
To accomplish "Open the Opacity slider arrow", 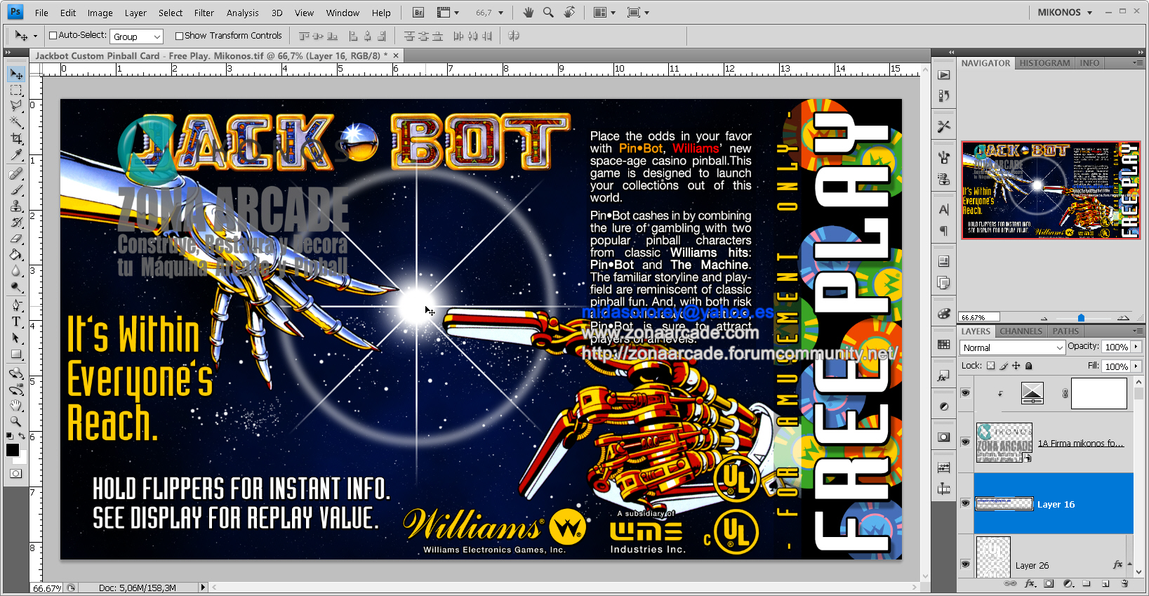I will [x=1136, y=347].
